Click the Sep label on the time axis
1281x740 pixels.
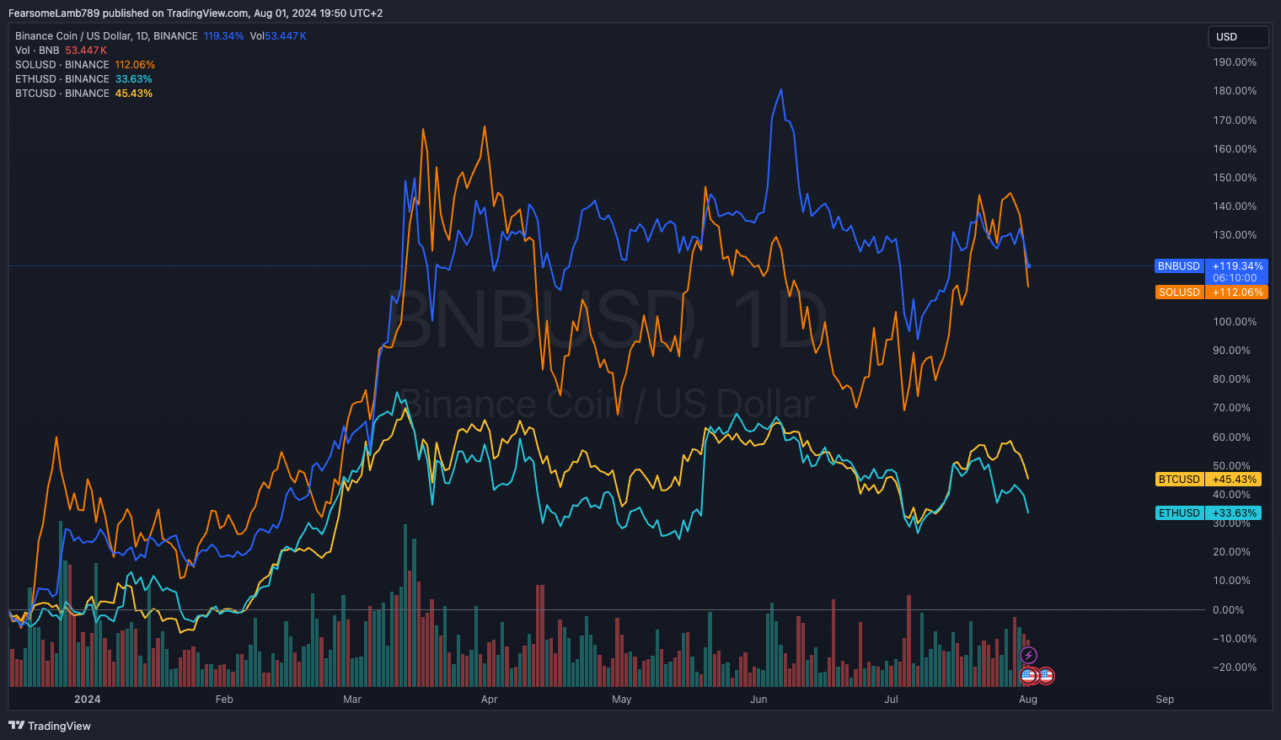(1165, 700)
